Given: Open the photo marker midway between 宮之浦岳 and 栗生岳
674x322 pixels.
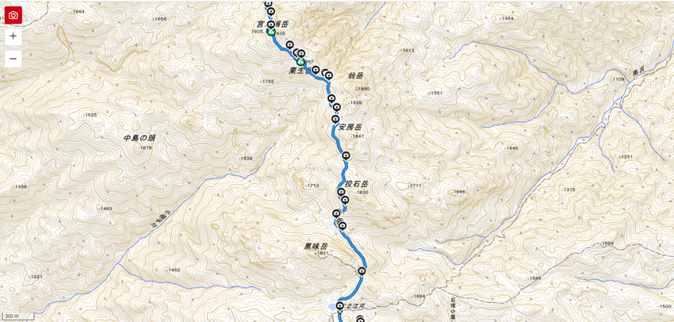Looking at the screenshot, I should click(x=290, y=44).
